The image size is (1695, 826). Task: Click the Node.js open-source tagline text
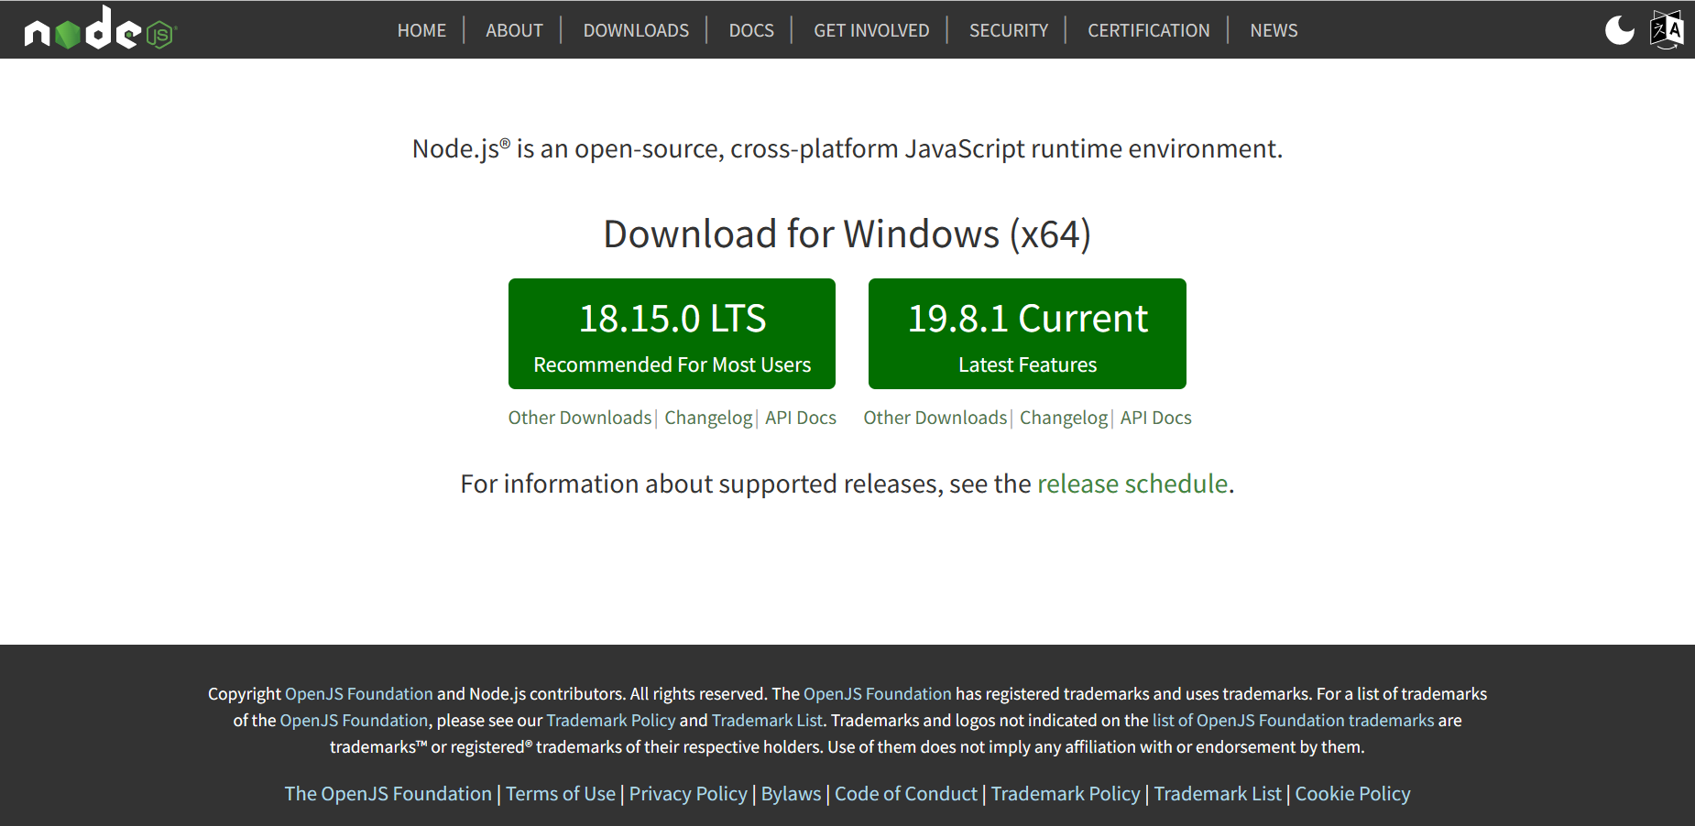[x=847, y=148]
